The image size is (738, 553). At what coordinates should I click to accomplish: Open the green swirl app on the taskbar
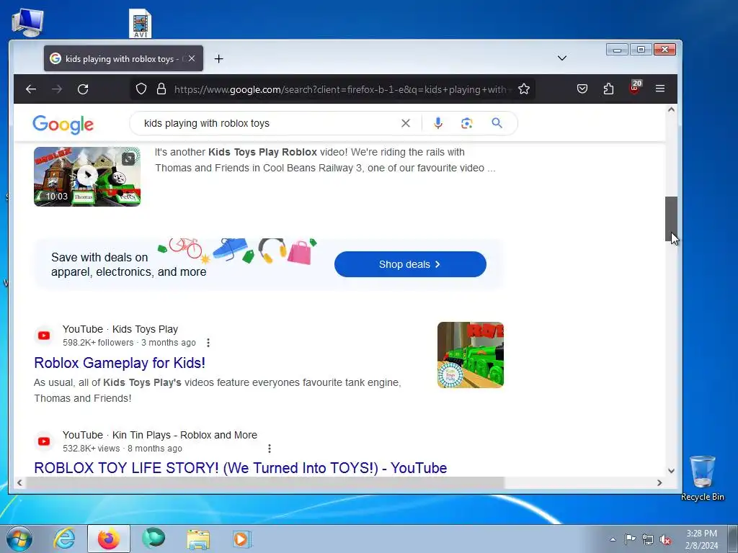tap(154, 539)
